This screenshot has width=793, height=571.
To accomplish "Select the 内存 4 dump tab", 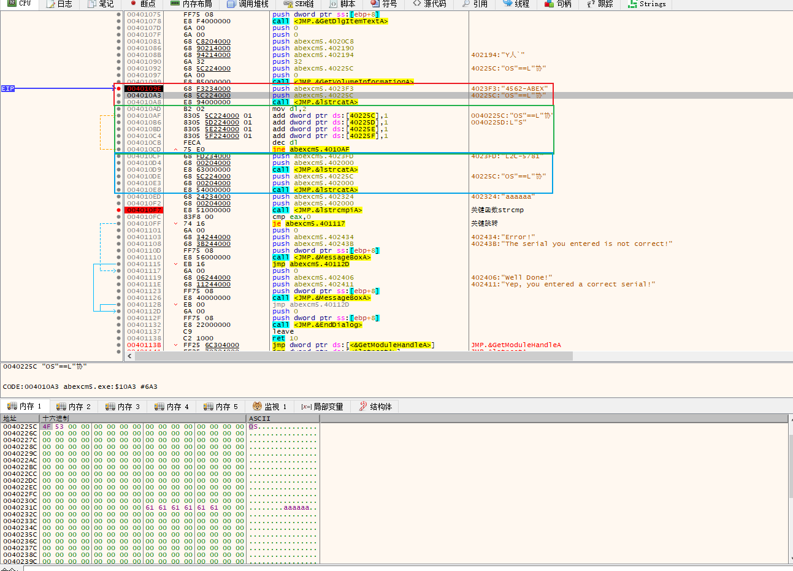I will point(172,406).
